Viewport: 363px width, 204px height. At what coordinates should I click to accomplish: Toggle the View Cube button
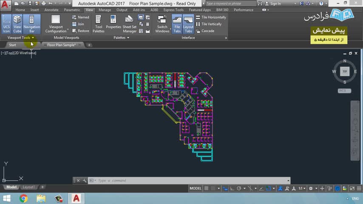coord(17,24)
